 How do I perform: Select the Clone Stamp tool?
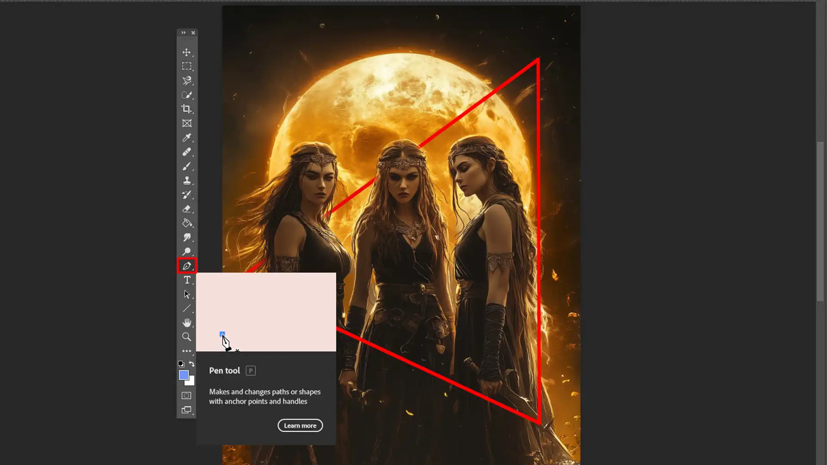point(187,180)
